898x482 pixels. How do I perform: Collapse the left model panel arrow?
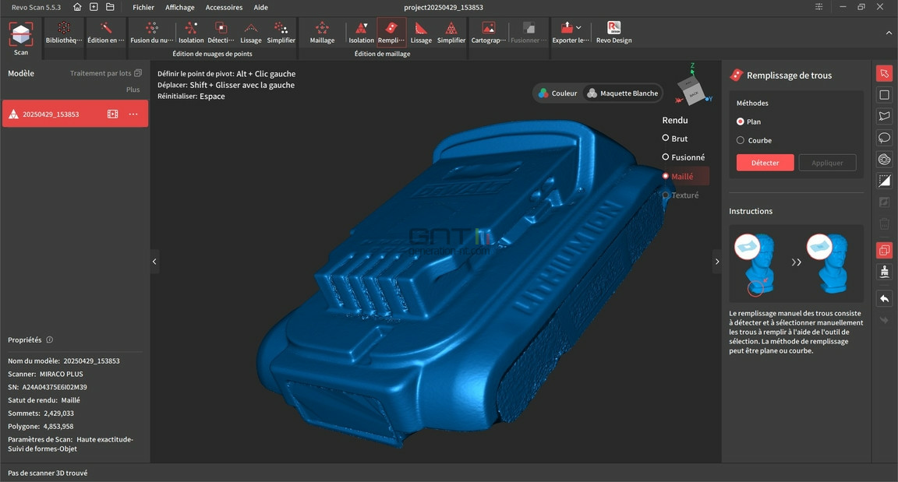(154, 262)
